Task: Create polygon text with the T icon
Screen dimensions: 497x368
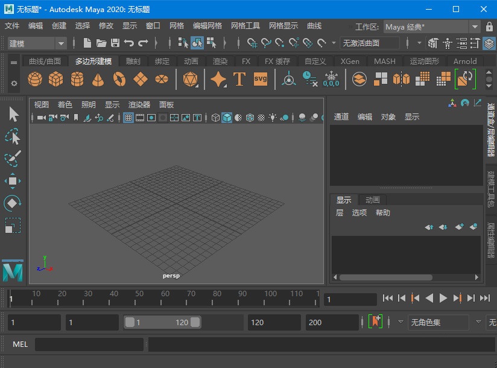Action: [x=239, y=79]
